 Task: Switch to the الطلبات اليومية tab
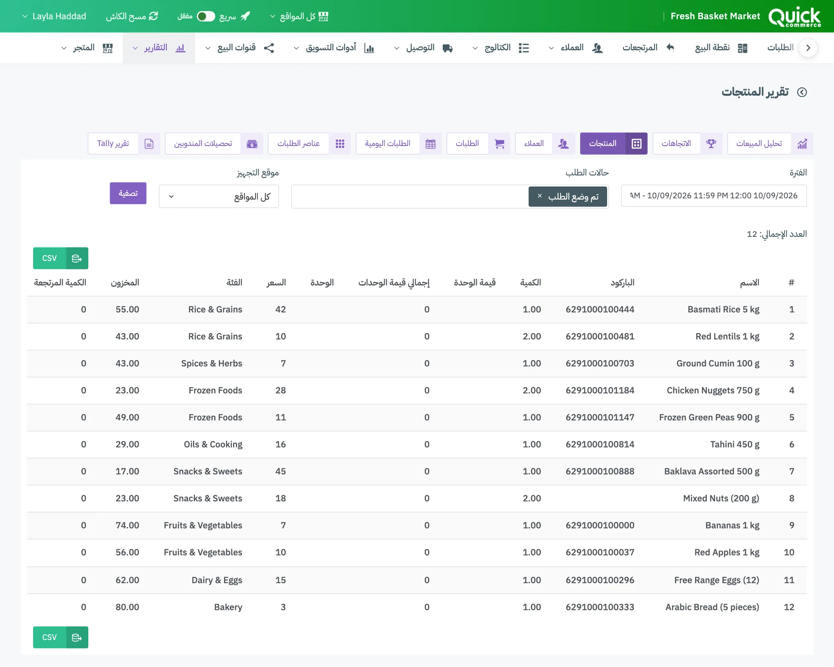(398, 144)
